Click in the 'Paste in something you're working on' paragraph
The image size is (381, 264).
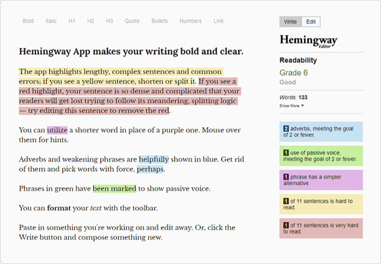tap(127, 232)
